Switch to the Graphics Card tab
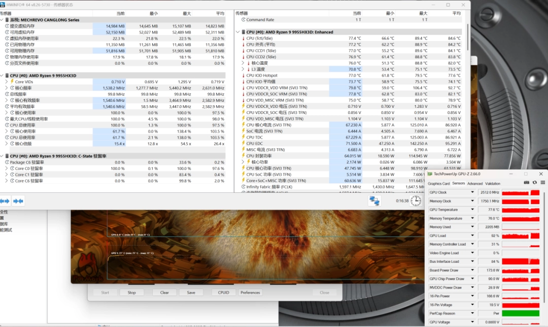The height and width of the screenshot is (327, 548). (x=438, y=184)
